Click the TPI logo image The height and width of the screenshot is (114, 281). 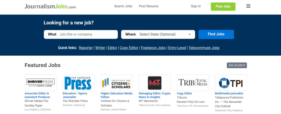pos(231,83)
